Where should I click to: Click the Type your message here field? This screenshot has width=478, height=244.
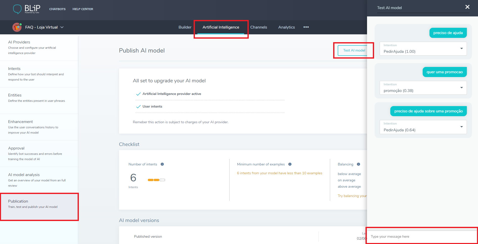tap(421, 237)
